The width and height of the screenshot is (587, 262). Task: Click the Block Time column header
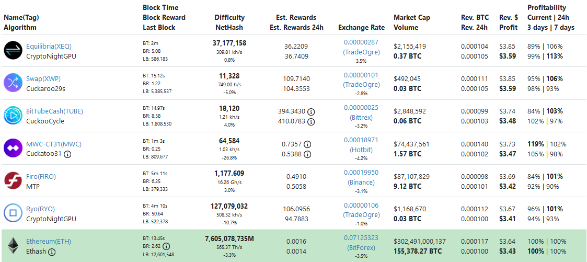pos(164,18)
